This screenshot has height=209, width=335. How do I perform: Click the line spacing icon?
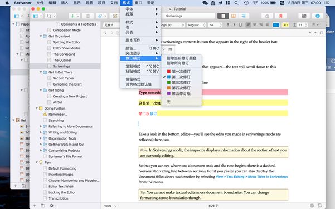coord(295,25)
